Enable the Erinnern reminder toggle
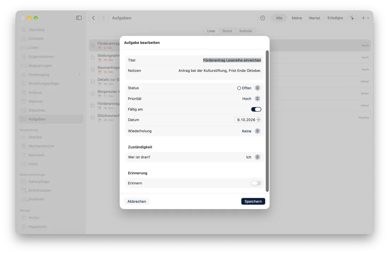389x255 pixels. pyautogui.click(x=256, y=183)
